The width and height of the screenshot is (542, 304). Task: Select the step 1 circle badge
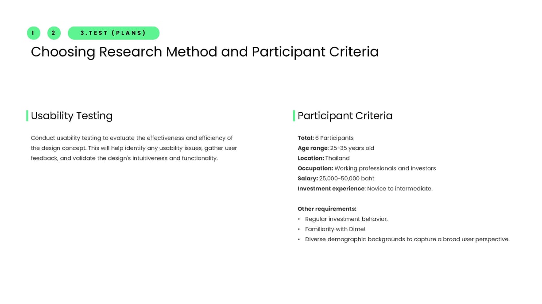point(34,33)
